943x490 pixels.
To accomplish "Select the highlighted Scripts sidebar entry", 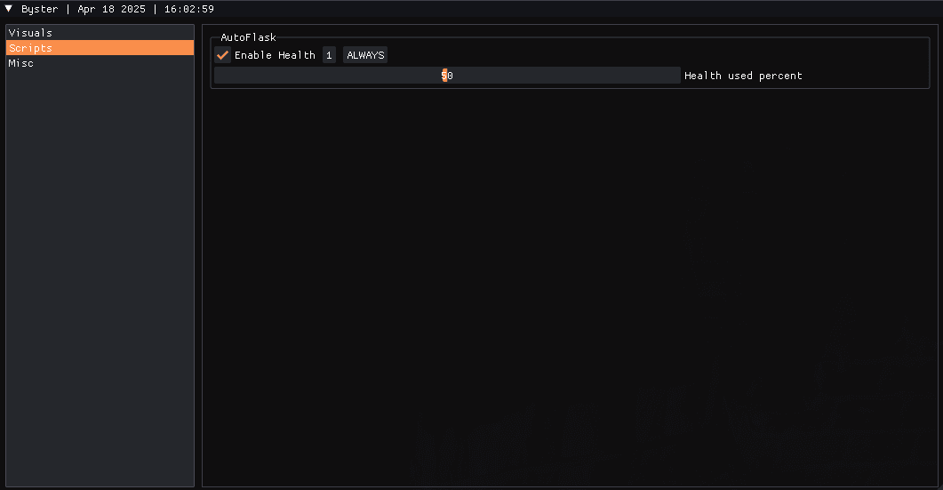I will [100, 47].
